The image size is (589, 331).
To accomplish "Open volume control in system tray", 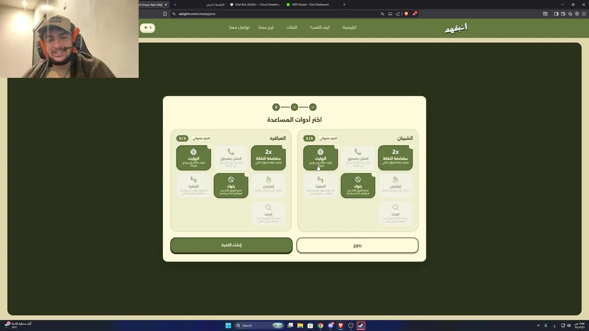I will (568, 325).
